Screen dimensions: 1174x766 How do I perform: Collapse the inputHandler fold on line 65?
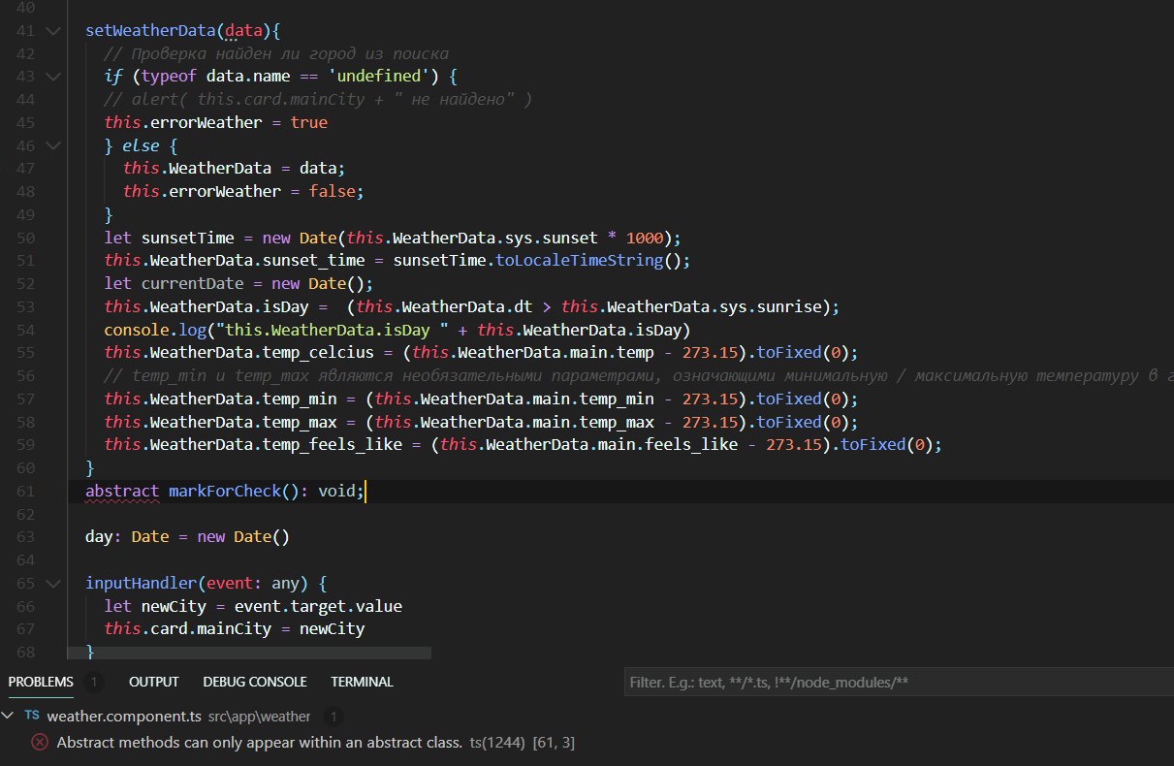(x=52, y=584)
